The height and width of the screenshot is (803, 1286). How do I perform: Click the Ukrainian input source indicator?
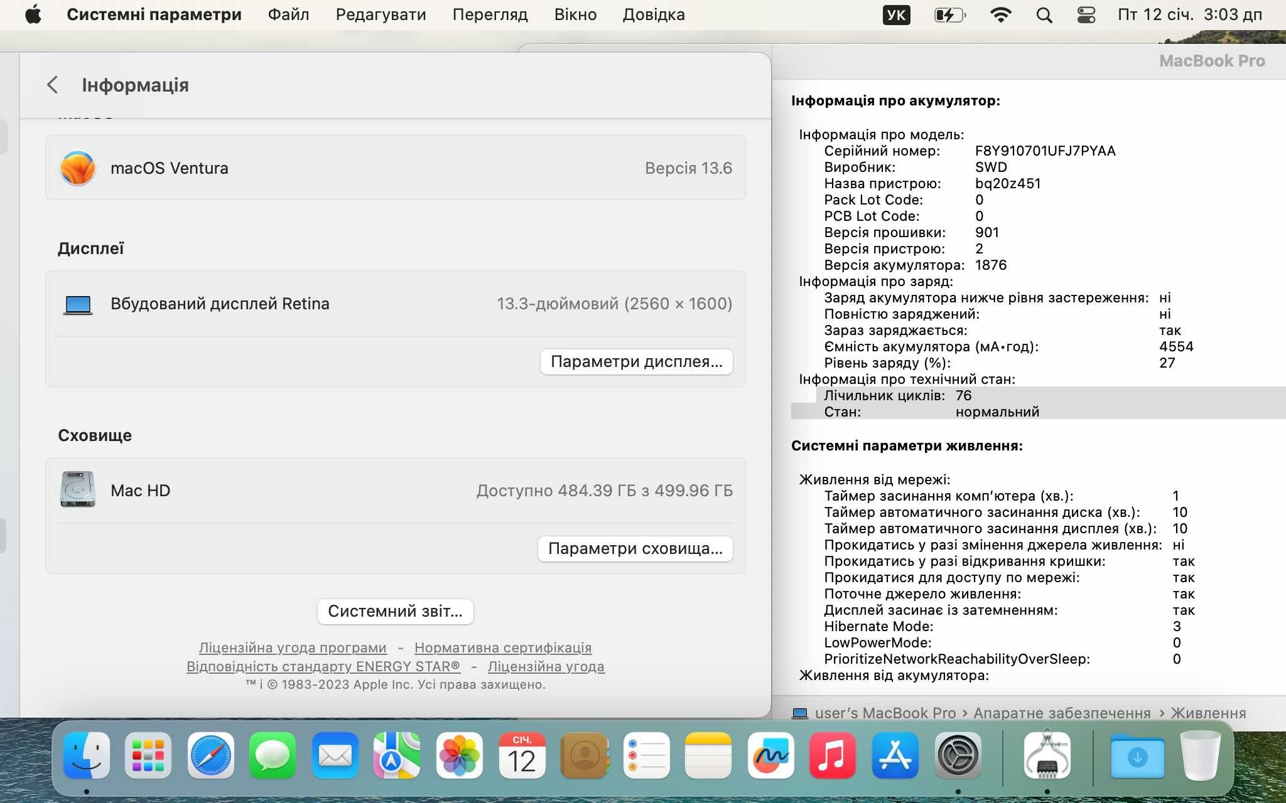click(896, 14)
